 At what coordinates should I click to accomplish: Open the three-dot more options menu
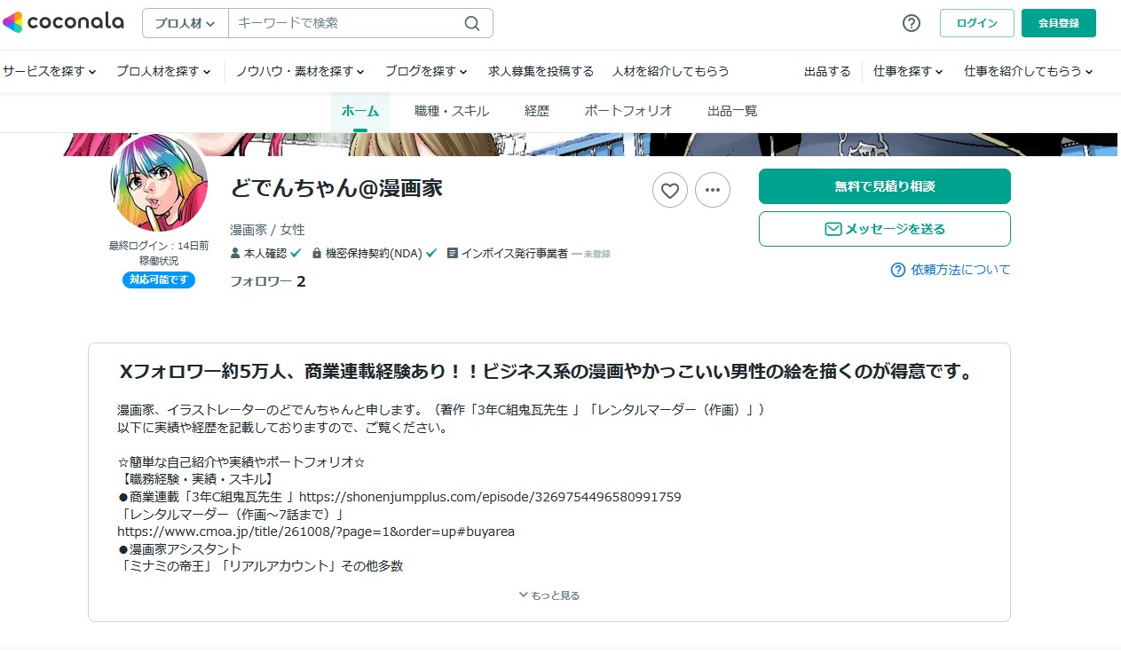[713, 190]
